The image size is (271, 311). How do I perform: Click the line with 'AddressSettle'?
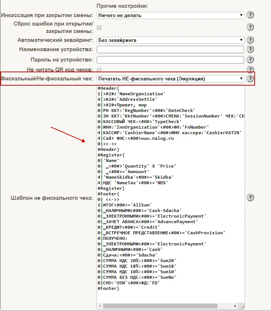(x=127, y=99)
